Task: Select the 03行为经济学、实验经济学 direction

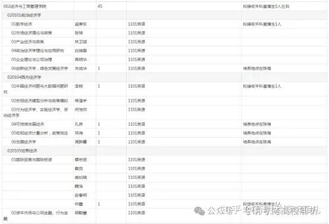Action: click(x=36, y=113)
